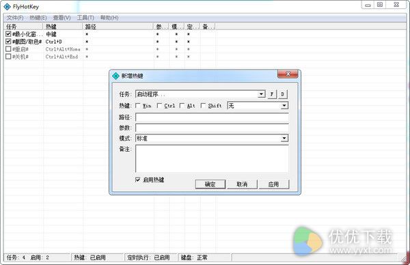Click the 参数 input field in the dialog
The width and height of the screenshot is (410, 265).
pyautogui.click(x=212, y=128)
